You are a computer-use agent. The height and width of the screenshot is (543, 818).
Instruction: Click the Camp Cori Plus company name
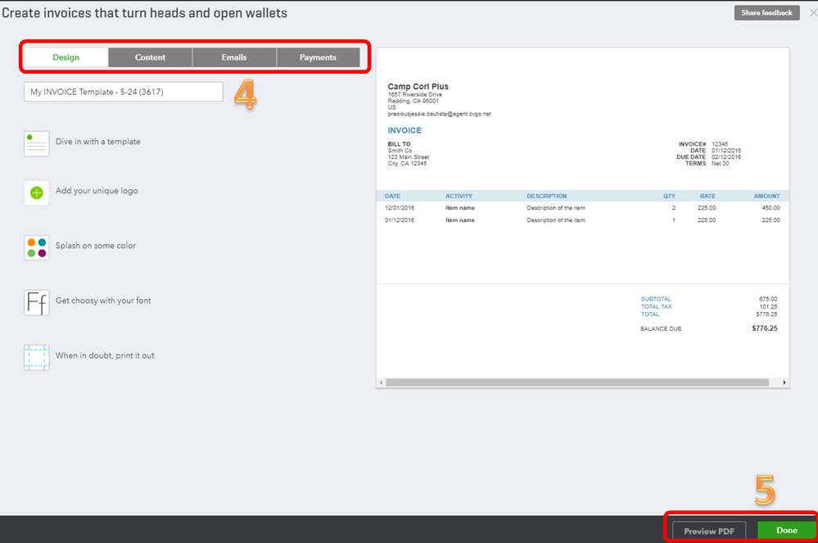[418, 87]
